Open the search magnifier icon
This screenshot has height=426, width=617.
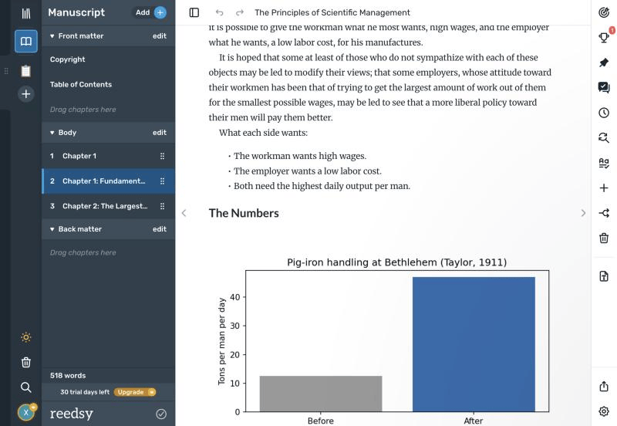pos(26,387)
